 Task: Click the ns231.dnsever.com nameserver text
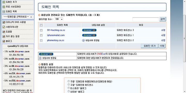(x=20, y=73)
